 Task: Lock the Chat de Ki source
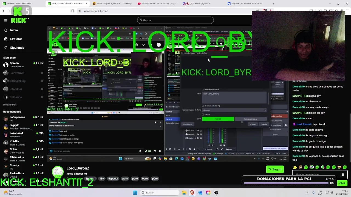point(201,131)
